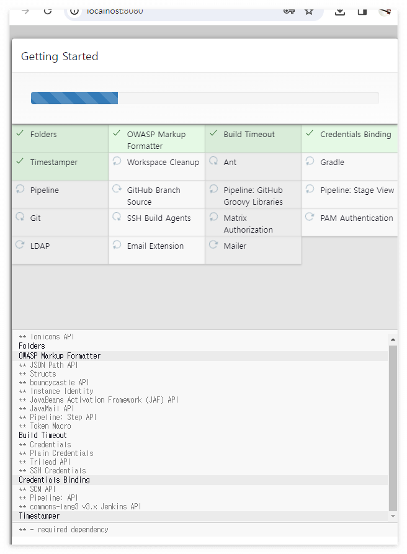Click the password key icon in address bar
407x554 pixels.
point(288,11)
